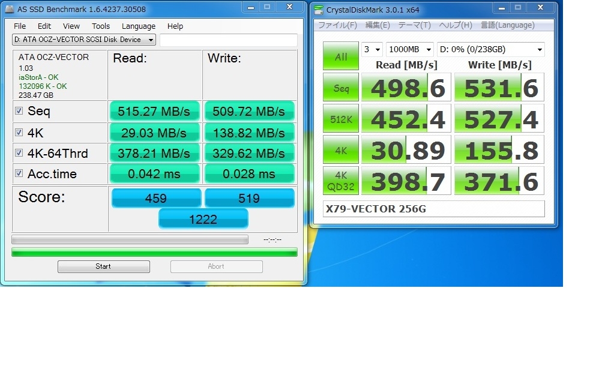The image size is (605, 378).
Task: Toggle the 4K-64Thrd test checkbox
Action: [x=19, y=153]
